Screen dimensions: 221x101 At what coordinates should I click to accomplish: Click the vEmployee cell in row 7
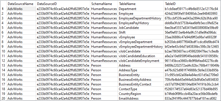click(x=141, y=37)
